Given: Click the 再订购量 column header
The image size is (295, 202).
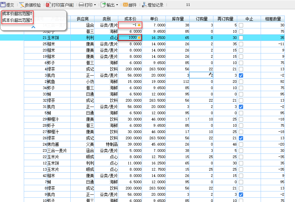Looking at the screenshot, I should (x=225, y=19).
